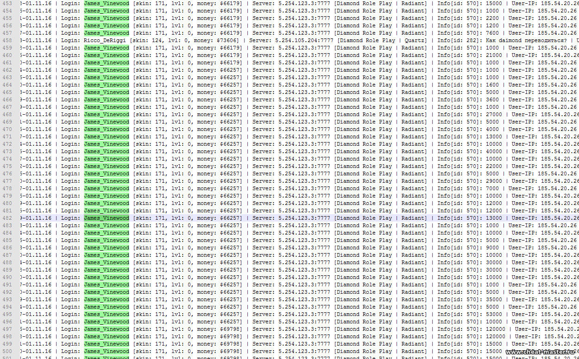Click server 5.254.123.3:7777 on line 488
The height and width of the screenshot is (359, 579).
304,262
